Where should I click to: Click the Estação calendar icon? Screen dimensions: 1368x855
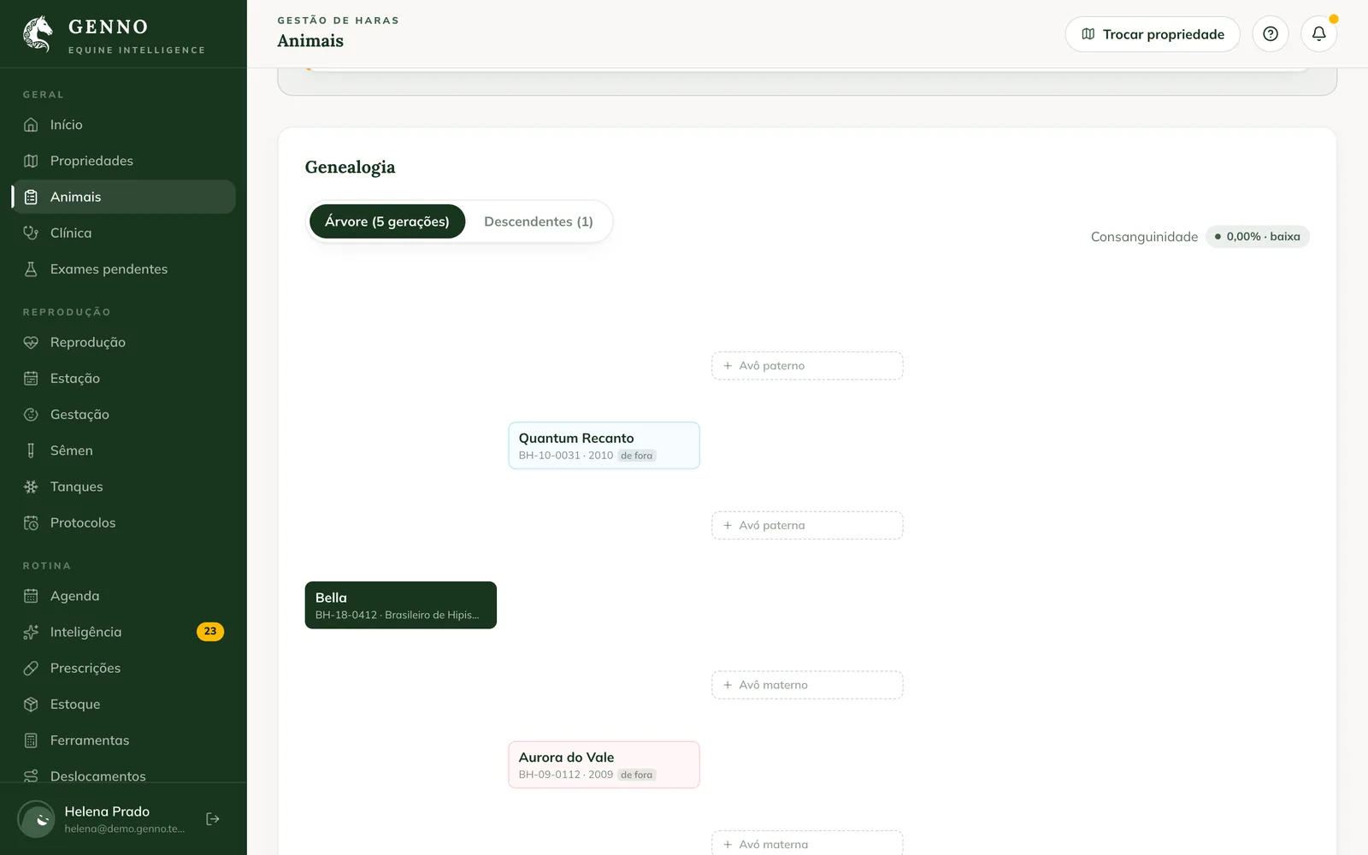tap(31, 378)
